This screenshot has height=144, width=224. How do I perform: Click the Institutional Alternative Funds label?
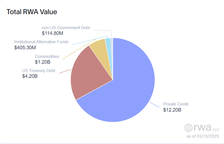(41, 42)
